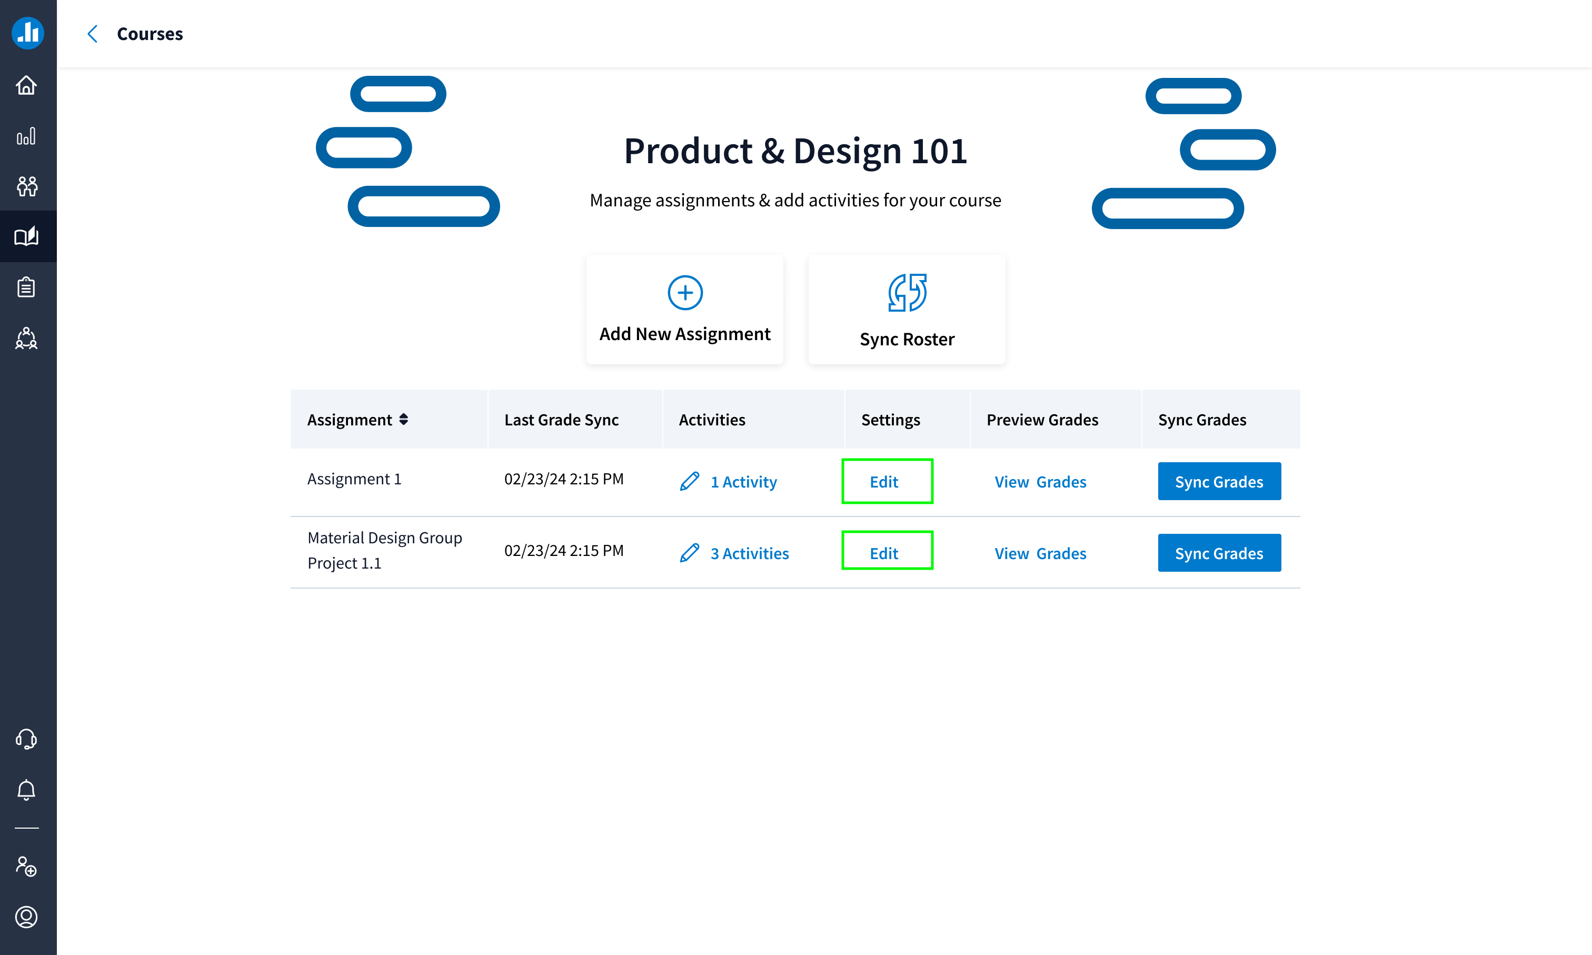Viewport: 1592px width, 955px height.
Task: Select the people group sidebar icon
Action: pos(26,186)
